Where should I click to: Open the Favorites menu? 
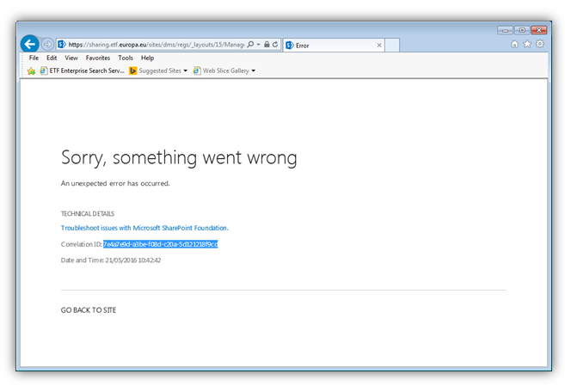pyautogui.click(x=97, y=58)
